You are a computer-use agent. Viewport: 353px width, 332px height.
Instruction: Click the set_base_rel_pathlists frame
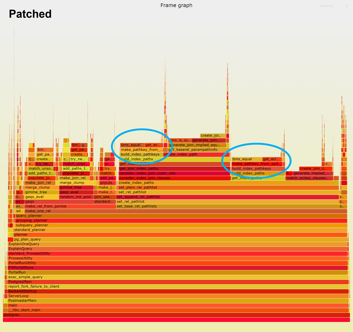click(227, 206)
